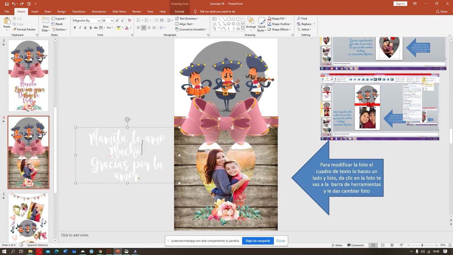Image resolution: width=453 pixels, height=255 pixels.
Task: Toggle bold formatting
Action: (x=75, y=28)
